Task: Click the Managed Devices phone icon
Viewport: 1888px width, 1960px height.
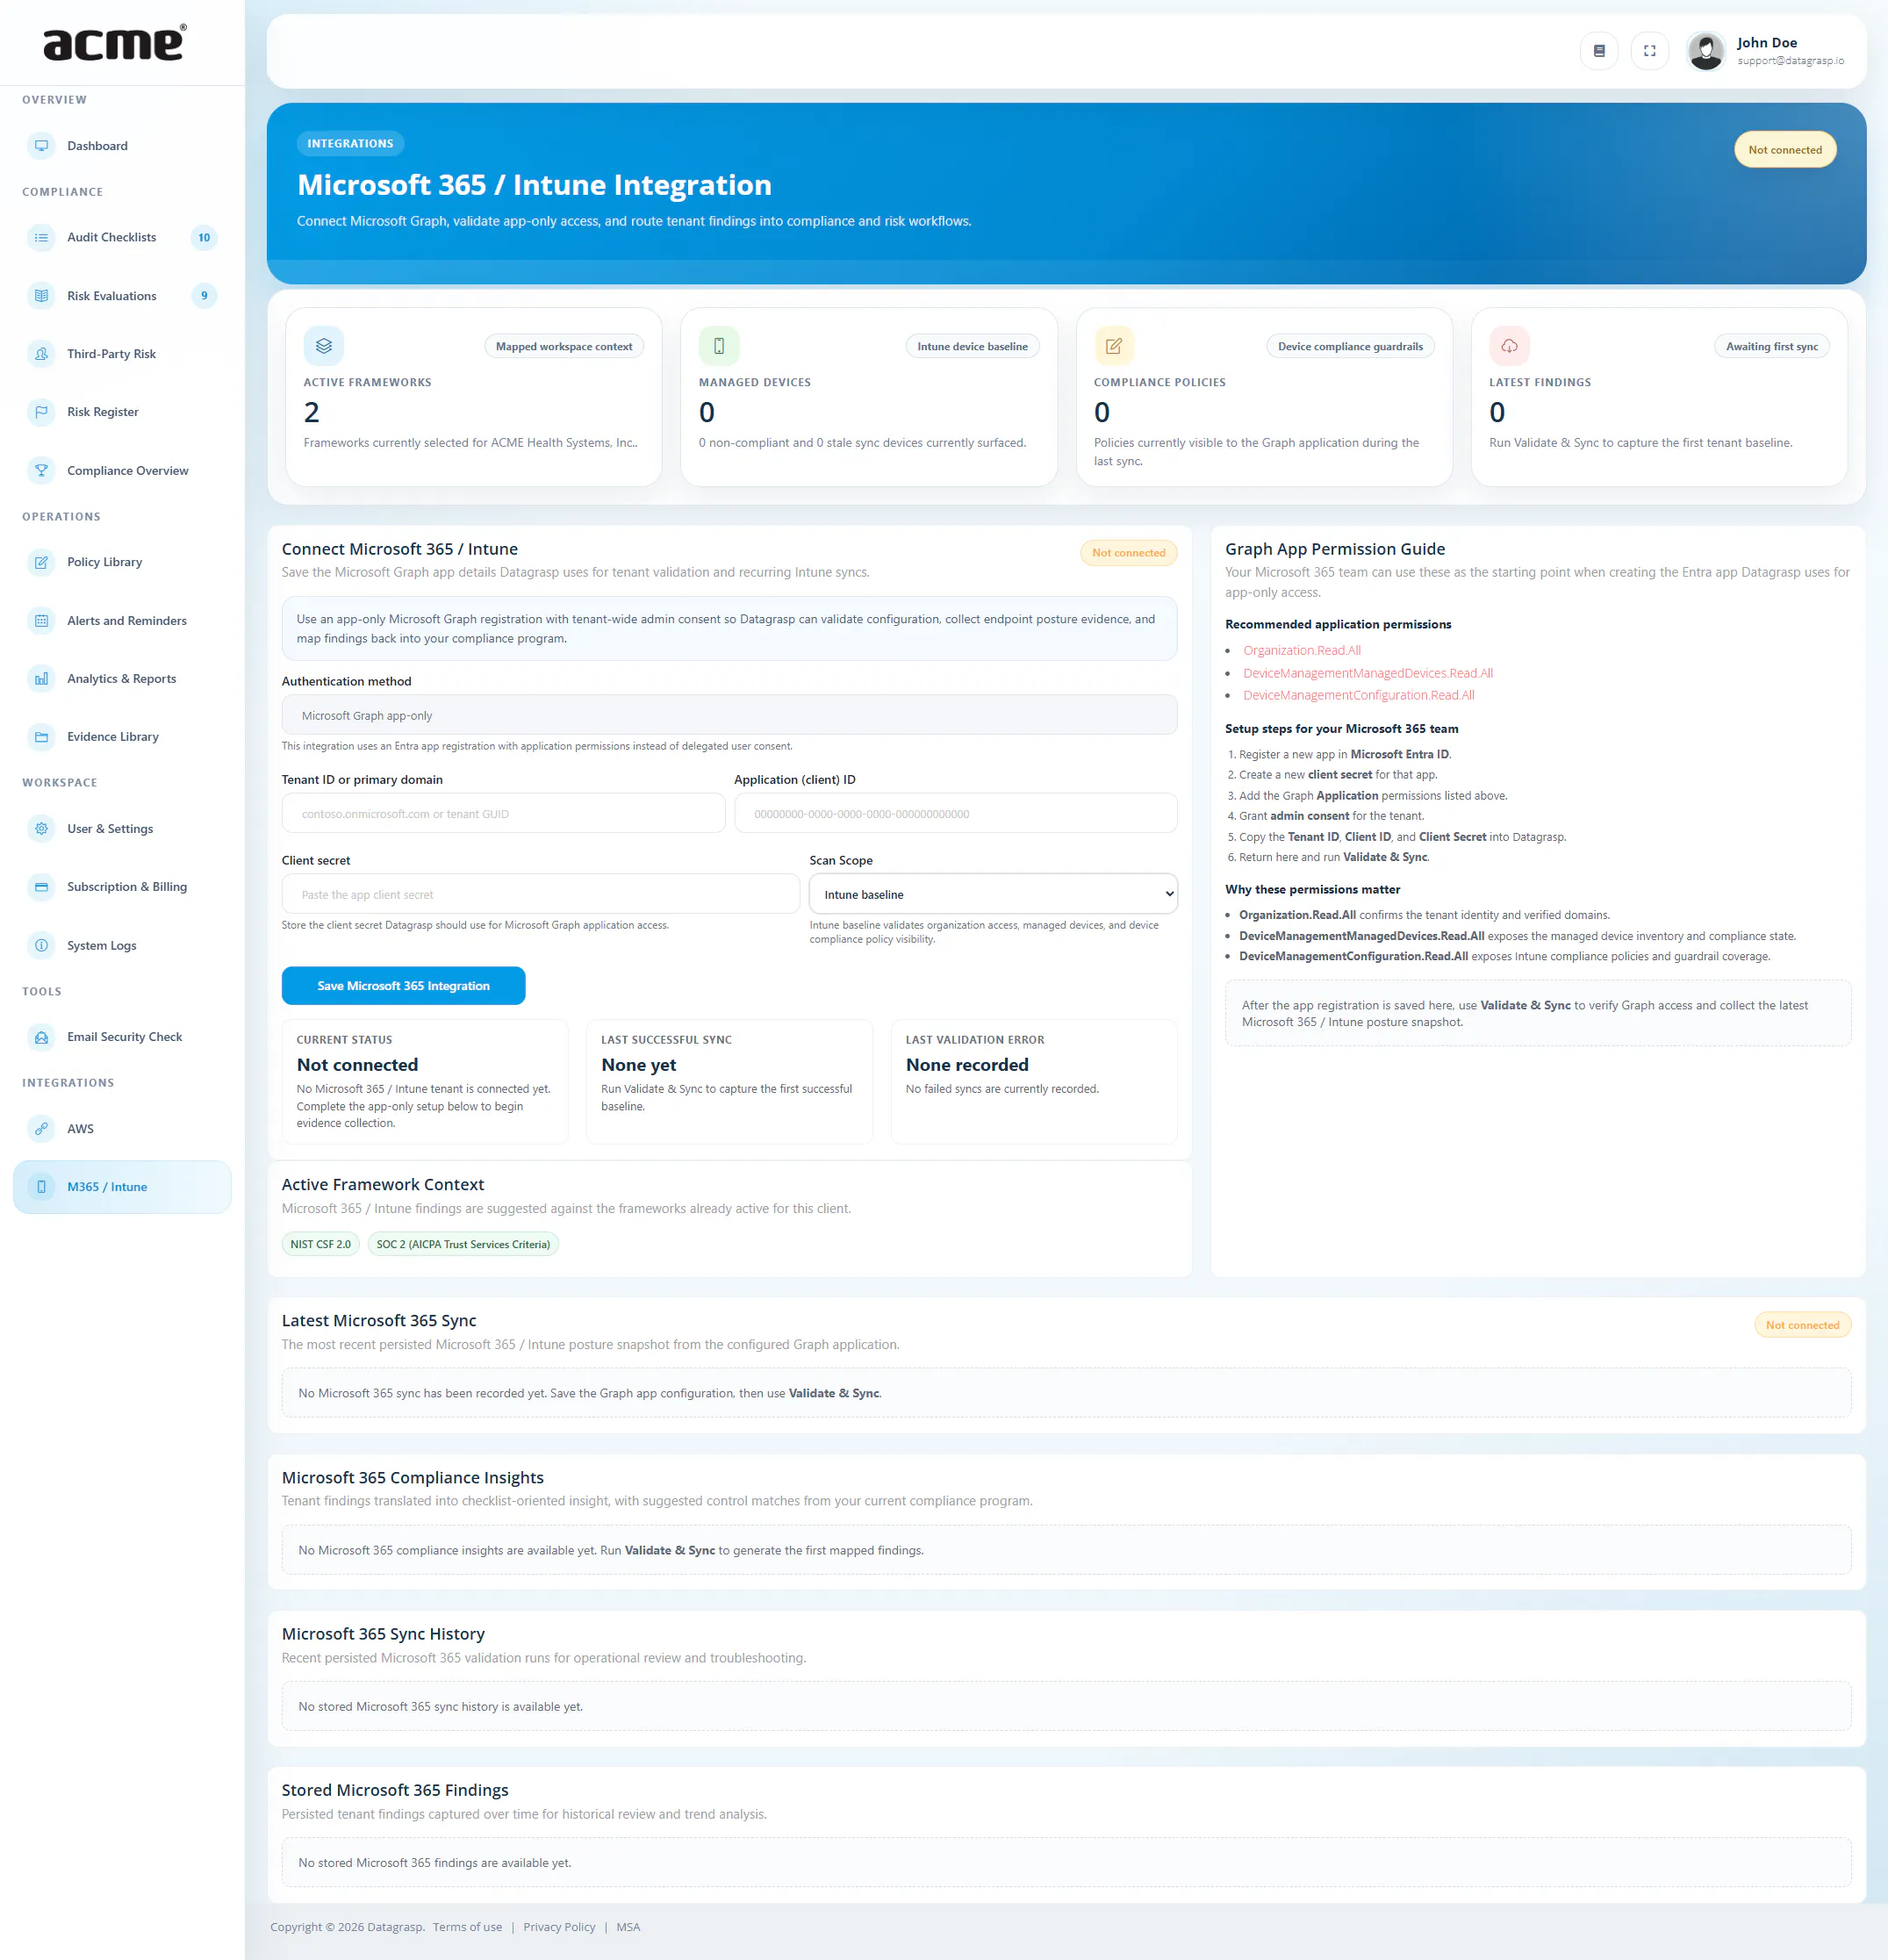Action: pyautogui.click(x=719, y=346)
